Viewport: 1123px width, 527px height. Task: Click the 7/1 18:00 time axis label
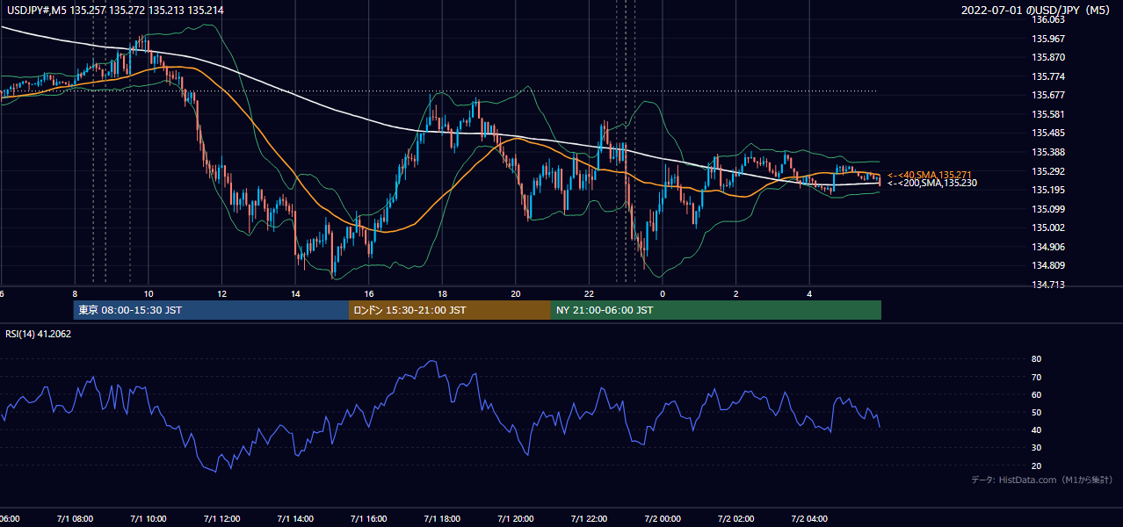click(x=442, y=519)
